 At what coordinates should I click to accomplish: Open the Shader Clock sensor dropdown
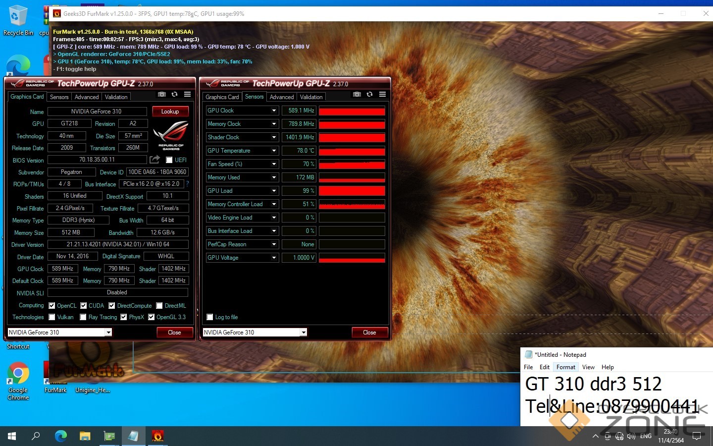[x=274, y=137]
